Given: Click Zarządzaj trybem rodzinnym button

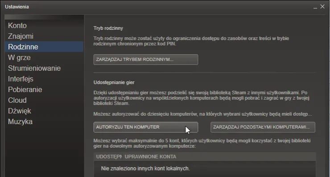Looking at the screenshot, I should coord(146,60).
